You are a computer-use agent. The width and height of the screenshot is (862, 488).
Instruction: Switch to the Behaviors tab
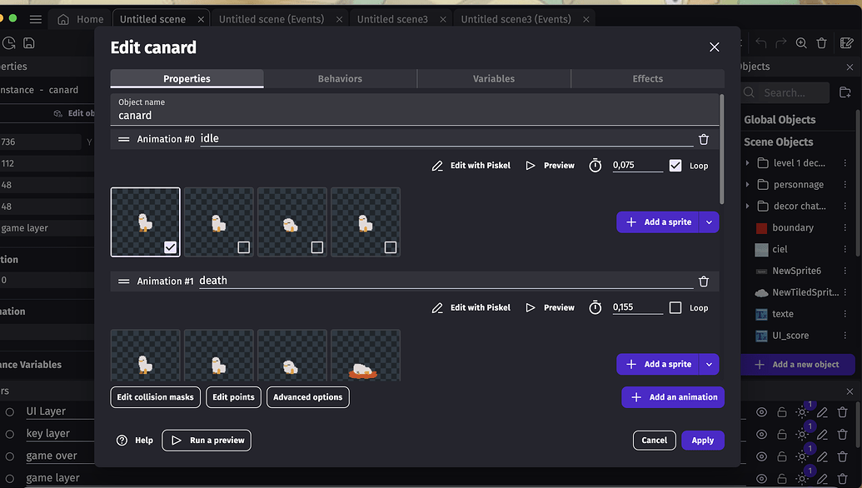point(340,78)
